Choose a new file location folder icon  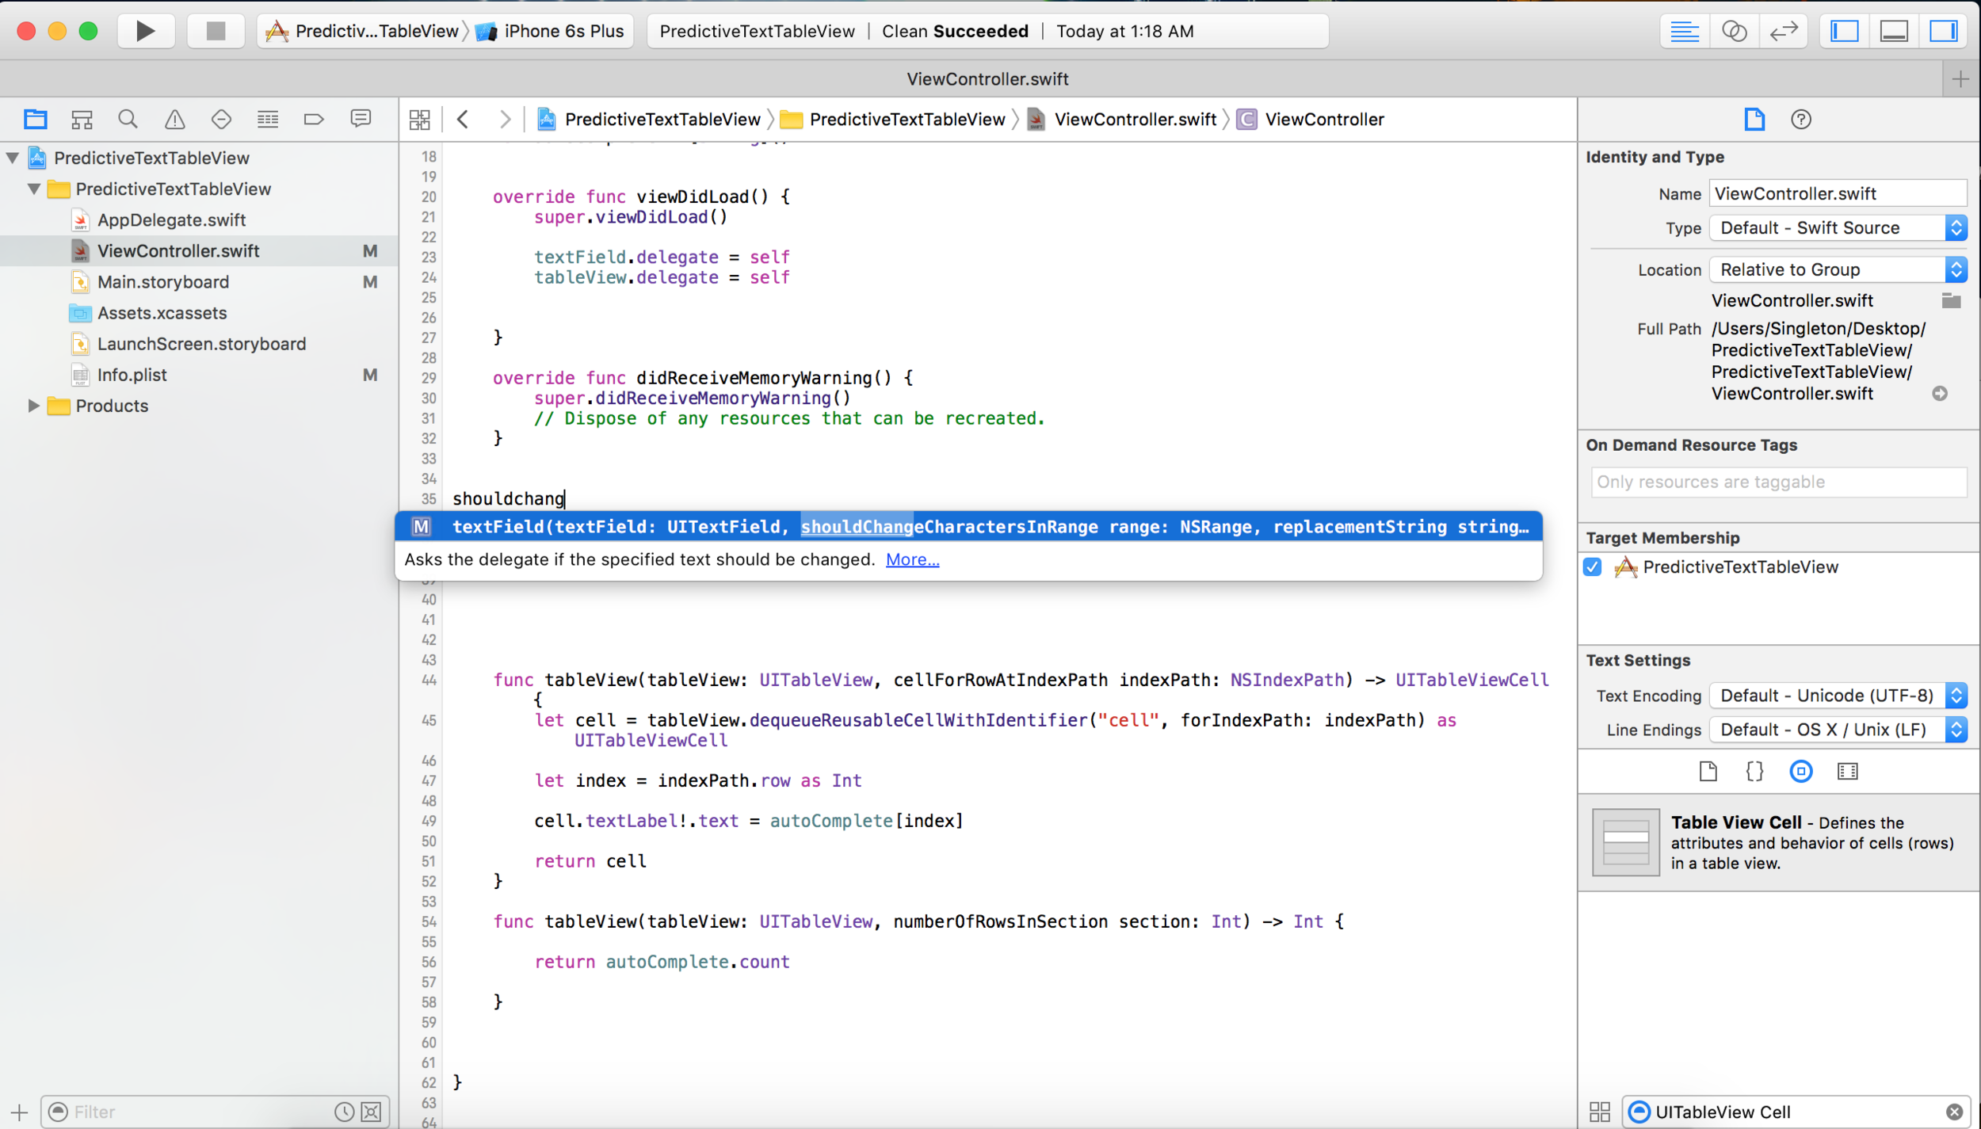pos(1951,300)
